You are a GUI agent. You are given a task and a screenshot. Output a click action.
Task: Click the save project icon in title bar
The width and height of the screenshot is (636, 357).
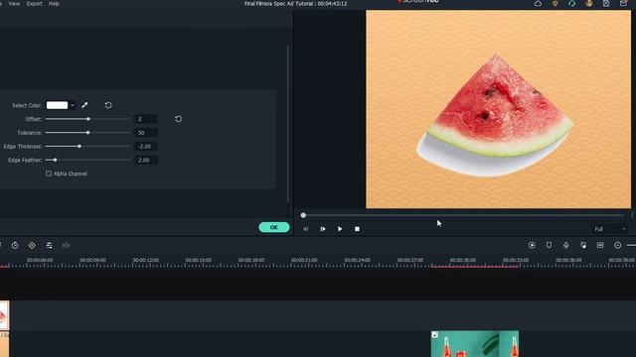pyautogui.click(x=606, y=4)
